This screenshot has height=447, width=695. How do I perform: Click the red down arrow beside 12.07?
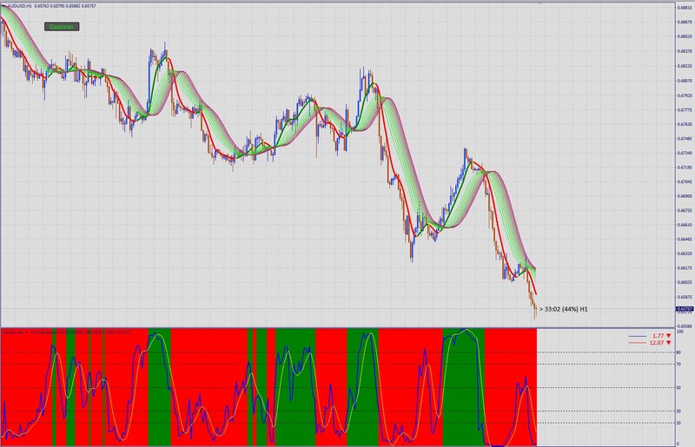pos(668,343)
